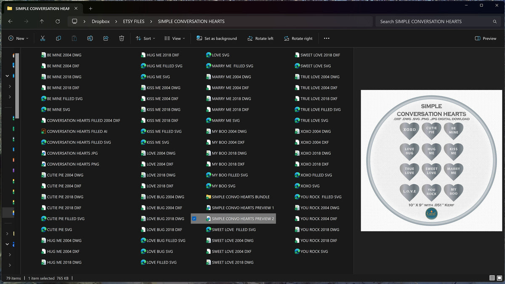Click the Copy icon in toolbar

point(58,38)
